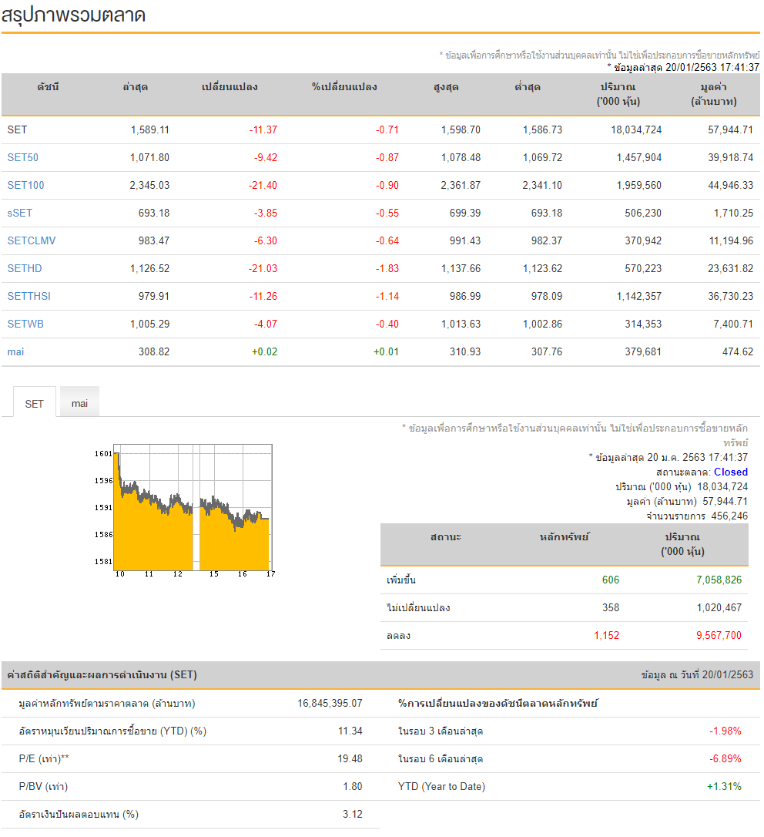This screenshot has width=764, height=837.
Task: Click the SET intraday price chart
Action: (193, 509)
